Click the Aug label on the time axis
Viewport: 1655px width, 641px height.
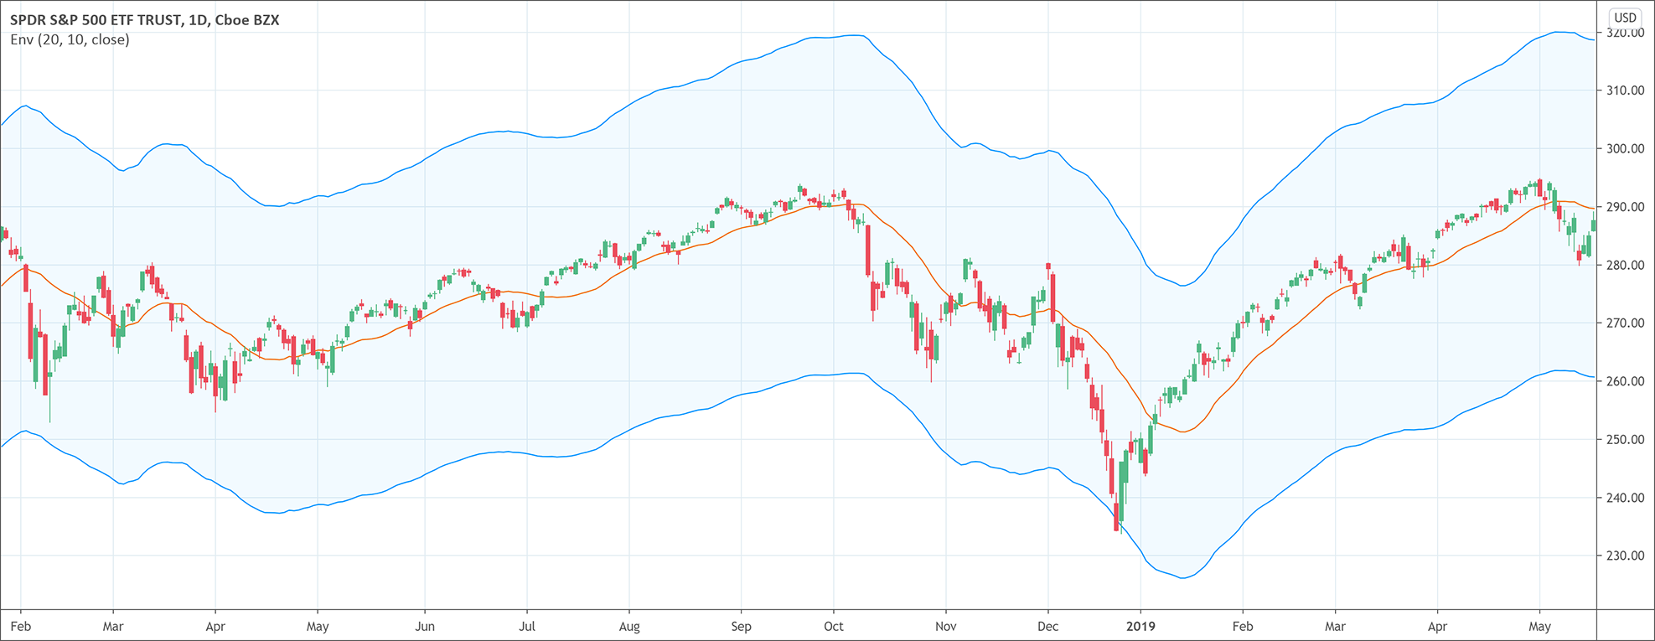[x=629, y=626]
